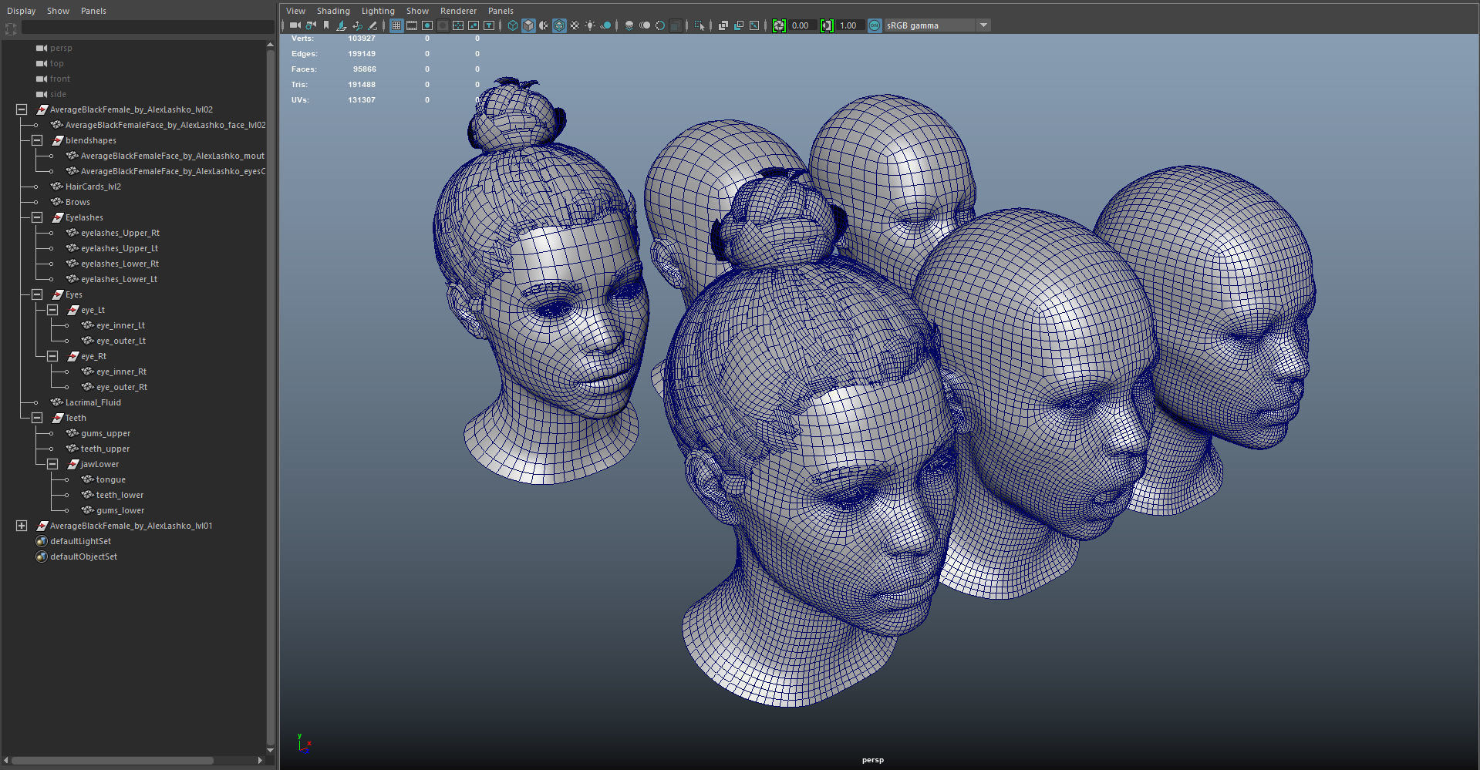The width and height of the screenshot is (1480, 770).
Task: Click the Screen Space Ambient Occlusion icon
Action: [629, 25]
